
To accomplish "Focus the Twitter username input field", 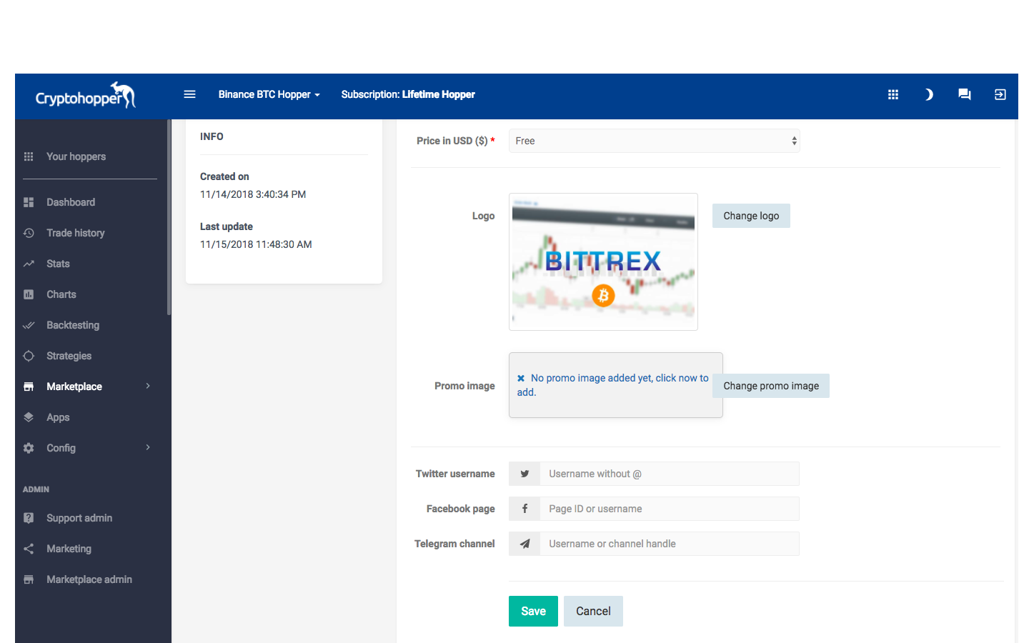I will point(670,474).
